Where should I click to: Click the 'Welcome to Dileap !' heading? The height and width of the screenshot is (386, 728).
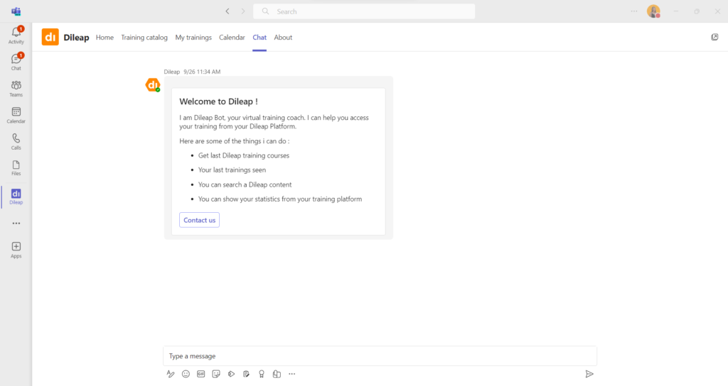click(218, 101)
